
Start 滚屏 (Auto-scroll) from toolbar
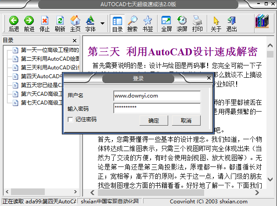coord(182,24)
